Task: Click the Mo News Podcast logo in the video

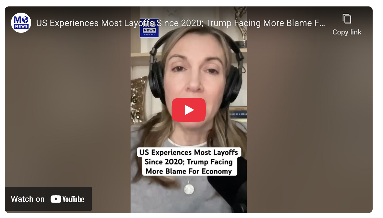Action: 149,28
